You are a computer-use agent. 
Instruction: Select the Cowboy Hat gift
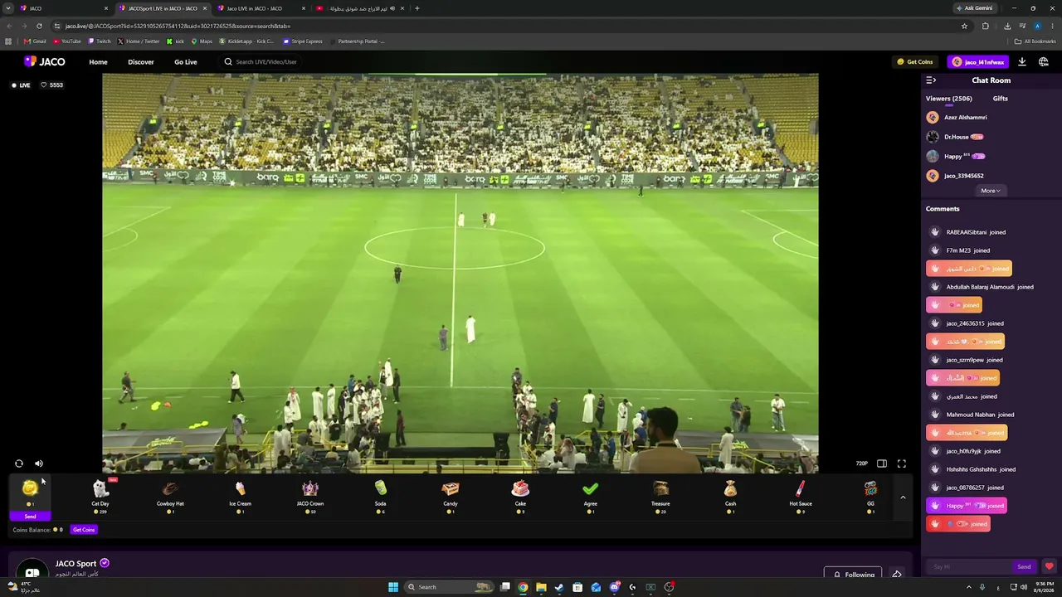point(170,495)
